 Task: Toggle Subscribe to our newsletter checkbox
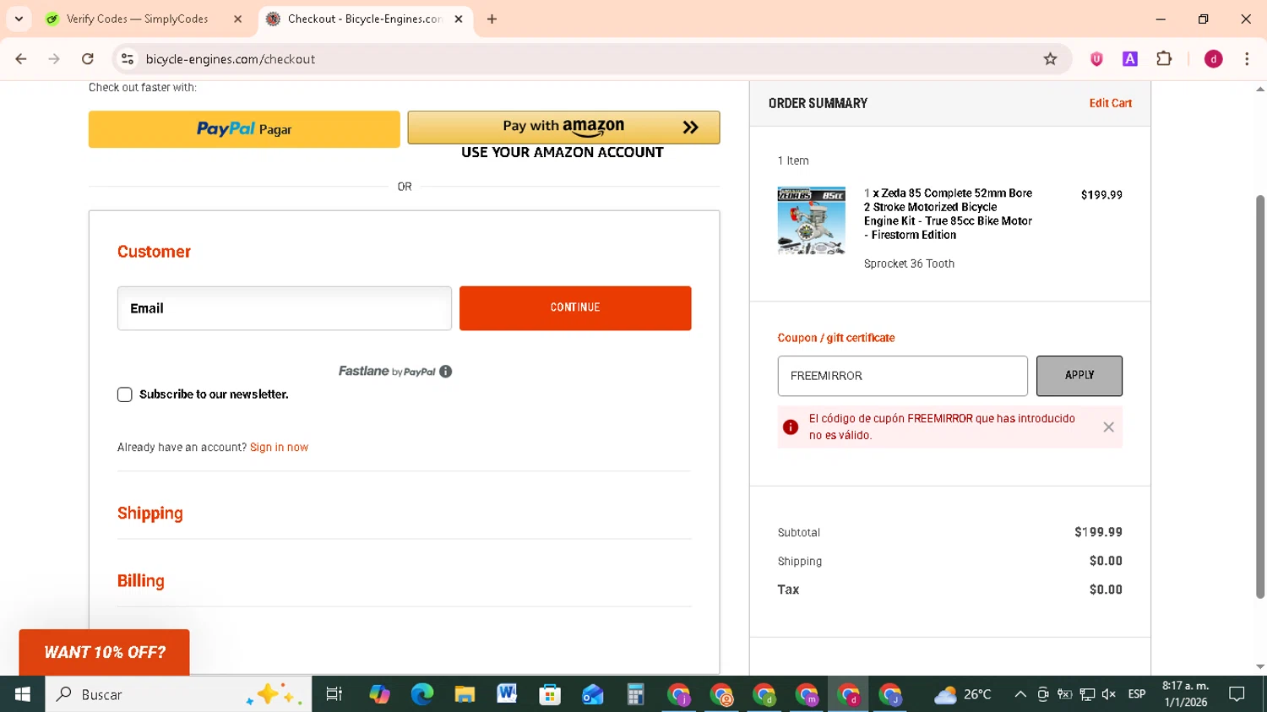point(125,394)
